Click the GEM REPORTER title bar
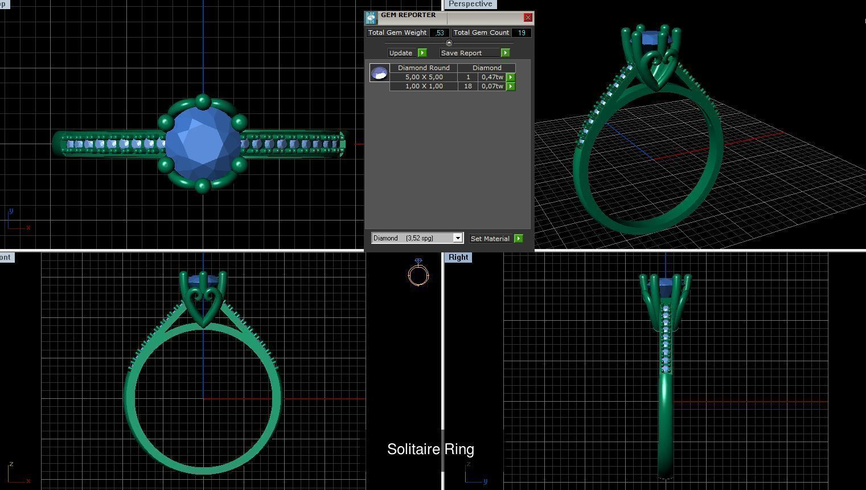The image size is (866, 490). point(450,17)
